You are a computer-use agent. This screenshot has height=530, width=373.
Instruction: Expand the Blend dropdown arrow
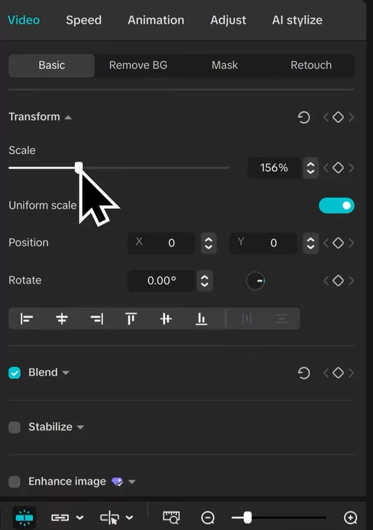[x=65, y=373]
